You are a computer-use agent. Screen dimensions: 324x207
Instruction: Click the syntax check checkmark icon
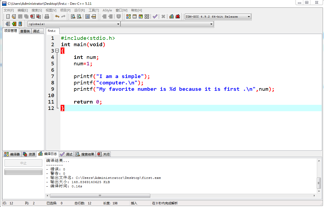pyautogui.click(x=155, y=16)
